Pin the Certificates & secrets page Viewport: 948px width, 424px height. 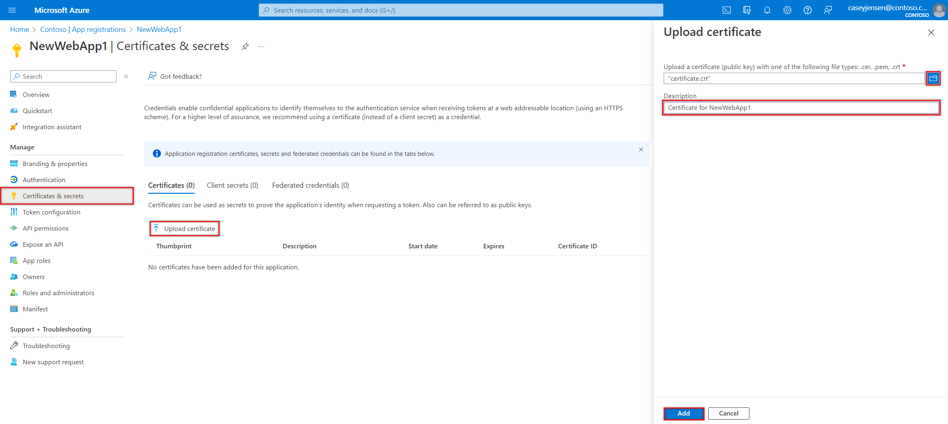(245, 46)
